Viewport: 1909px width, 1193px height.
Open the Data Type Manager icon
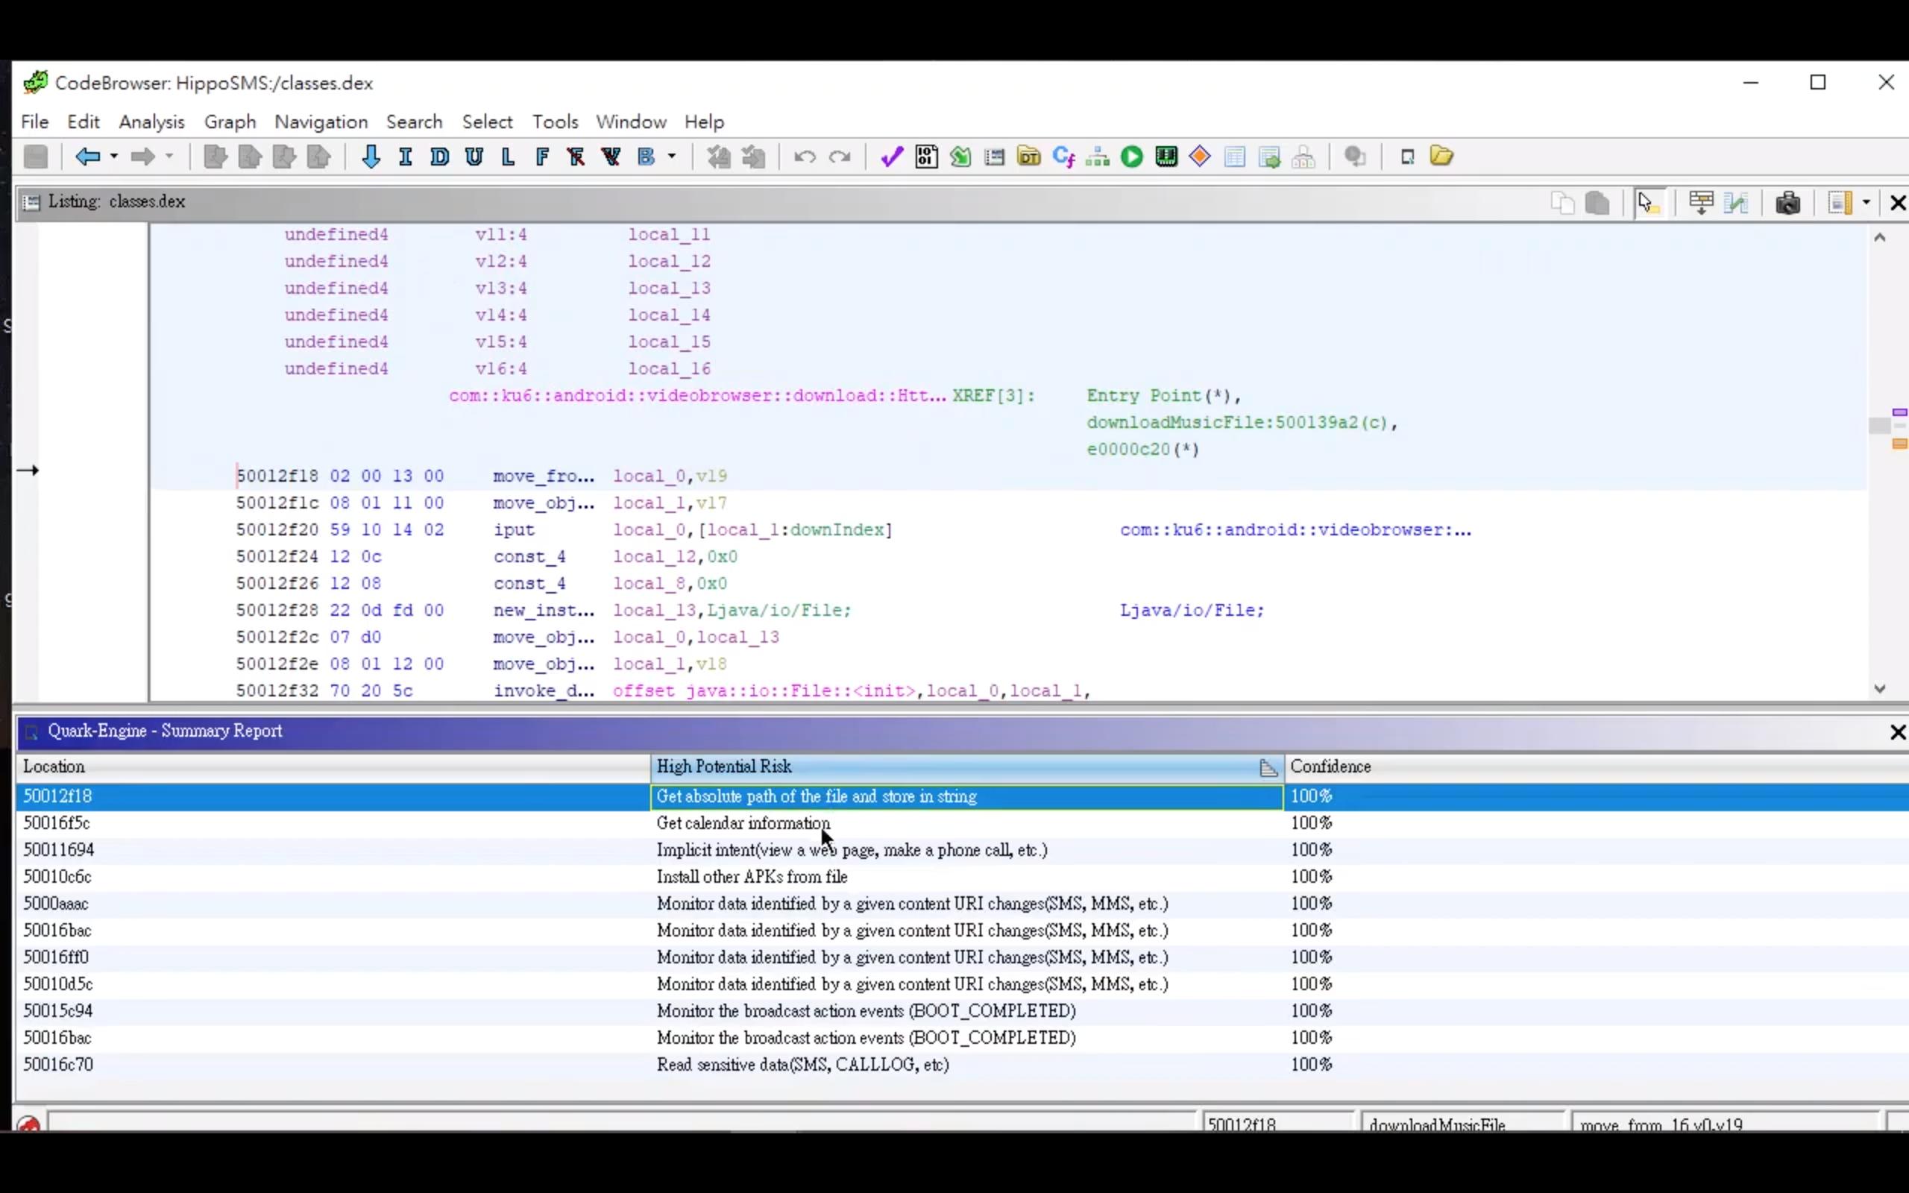click(x=1028, y=157)
